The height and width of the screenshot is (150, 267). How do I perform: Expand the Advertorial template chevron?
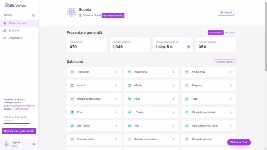pos(174,72)
